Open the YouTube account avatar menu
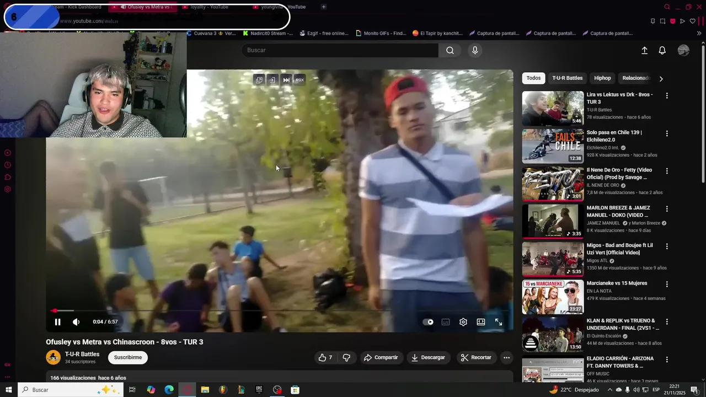 point(683,50)
